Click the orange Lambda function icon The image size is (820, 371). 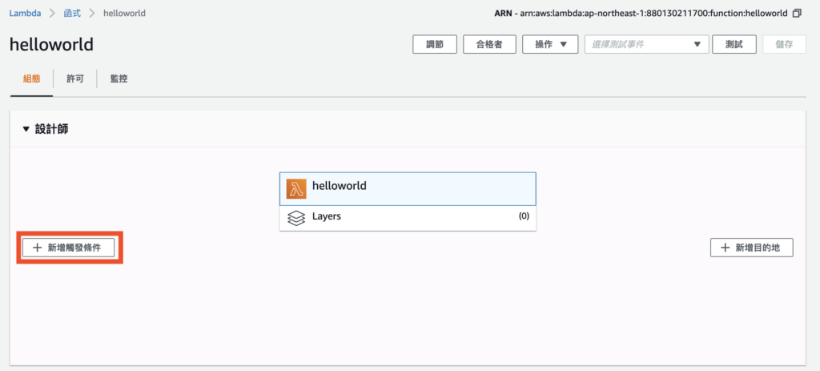point(296,189)
